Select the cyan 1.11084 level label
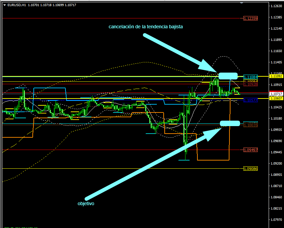The image size is (284, 228). pyautogui.click(x=251, y=77)
